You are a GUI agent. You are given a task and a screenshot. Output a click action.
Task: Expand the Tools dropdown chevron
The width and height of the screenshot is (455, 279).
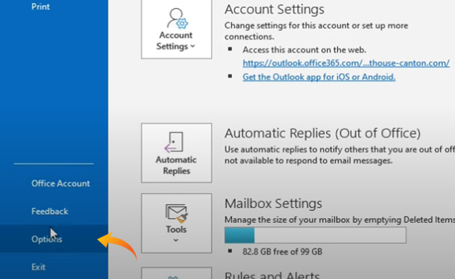(176, 239)
